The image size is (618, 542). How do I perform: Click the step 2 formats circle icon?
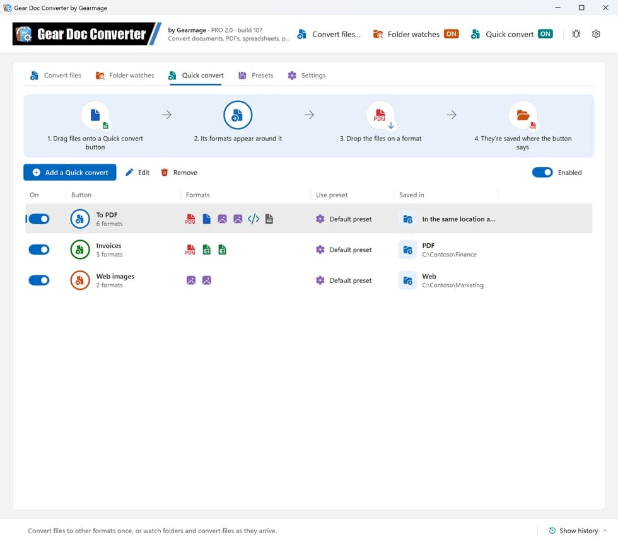pos(238,115)
